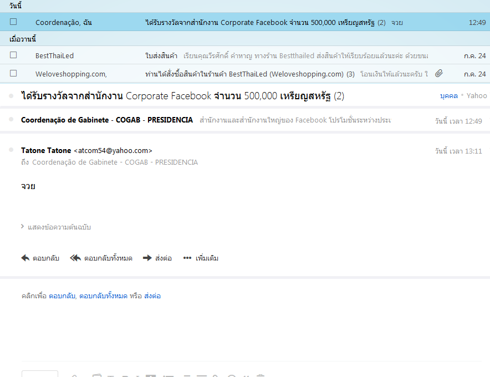Click the forward arrow icon
Screen dimensions: 490x377
point(147,258)
